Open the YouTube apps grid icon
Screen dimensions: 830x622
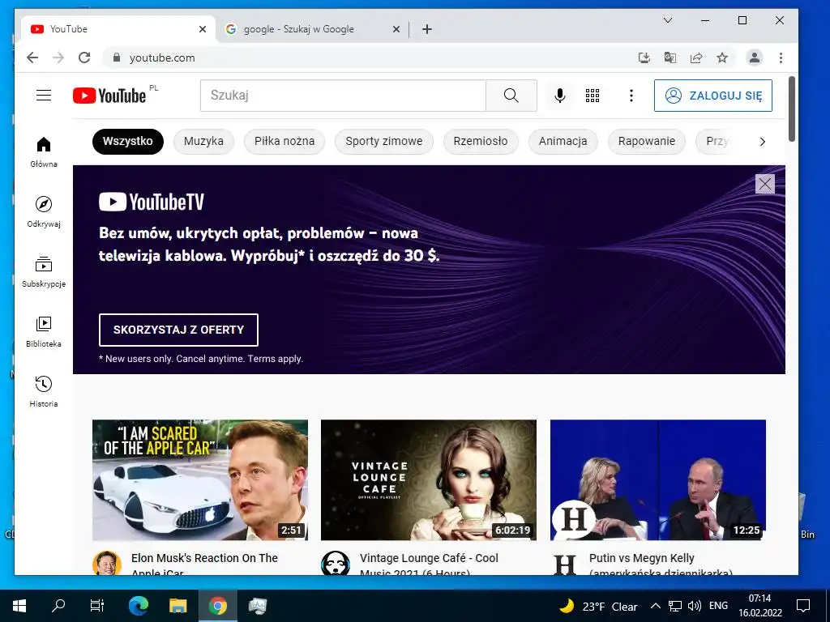point(593,96)
